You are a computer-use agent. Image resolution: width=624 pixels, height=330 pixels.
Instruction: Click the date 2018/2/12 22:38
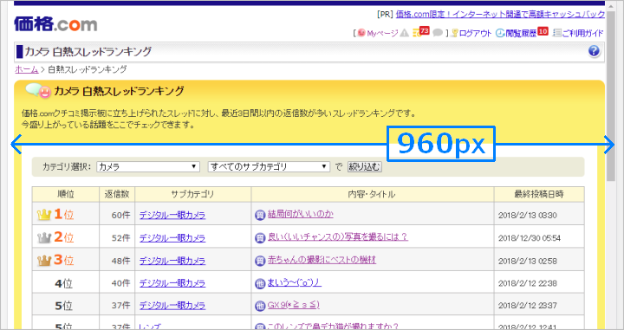click(x=527, y=283)
